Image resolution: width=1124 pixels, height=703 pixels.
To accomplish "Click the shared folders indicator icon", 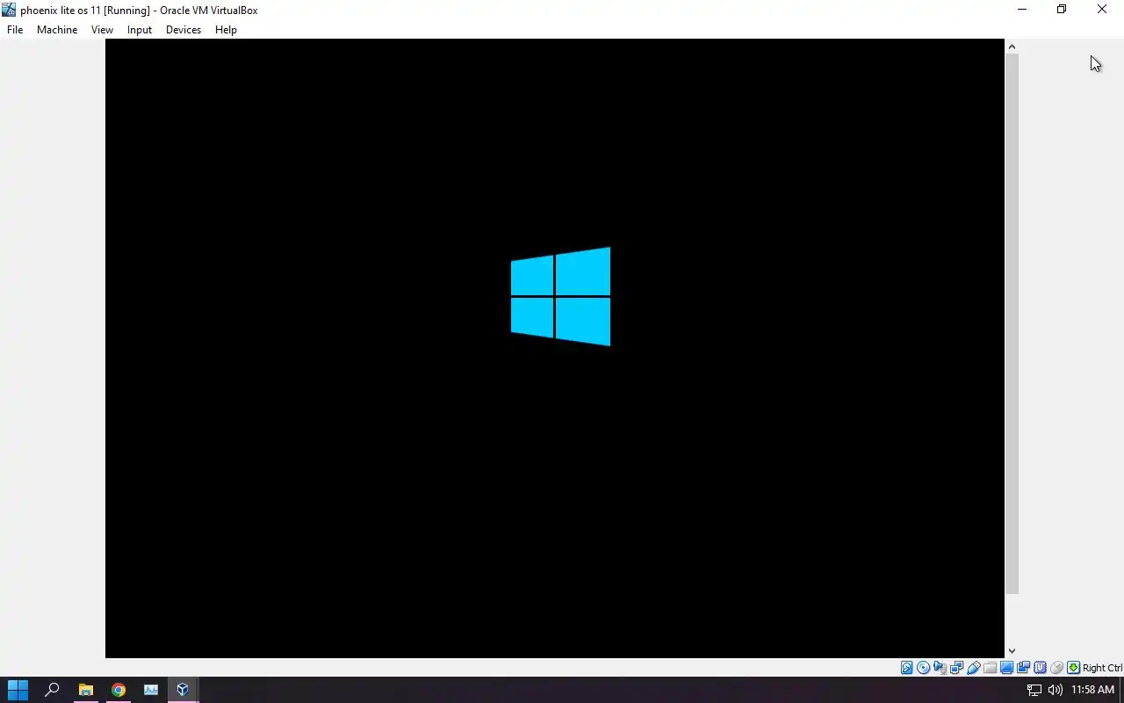I will coord(990,668).
